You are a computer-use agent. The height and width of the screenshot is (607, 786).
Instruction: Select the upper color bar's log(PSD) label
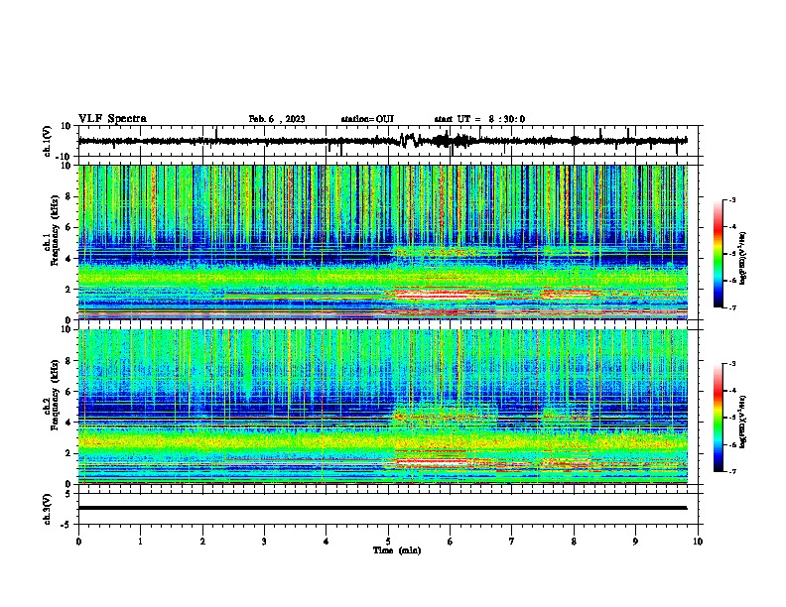[743, 259]
